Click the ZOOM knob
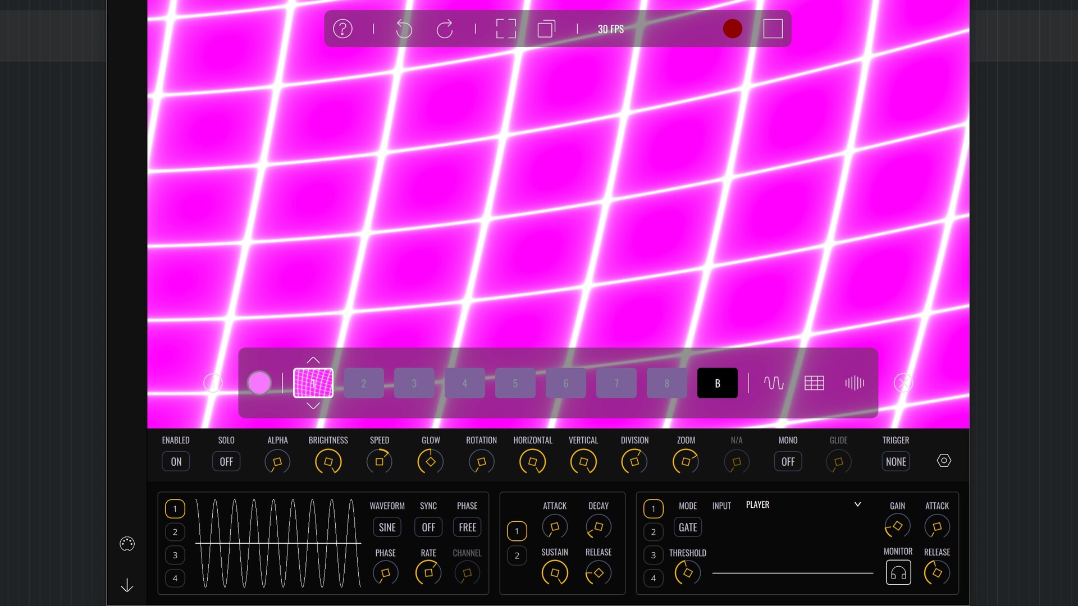This screenshot has width=1078, height=606. click(x=686, y=462)
